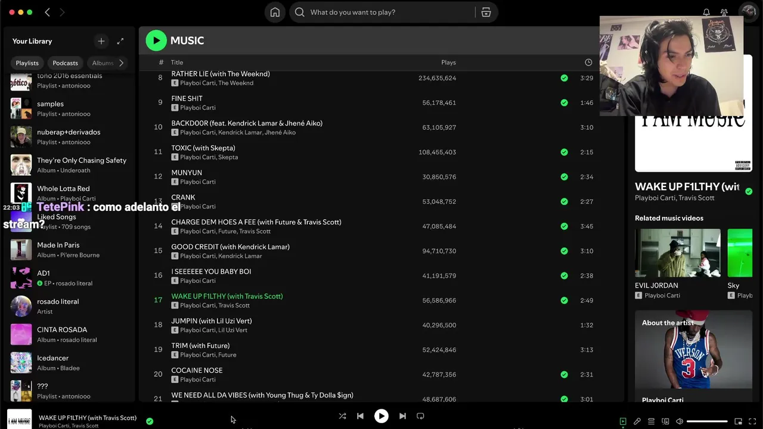The height and width of the screenshot is (429, 763).
Task: Toggle repeat in the playback bar
Action: (x=420, y=416)
